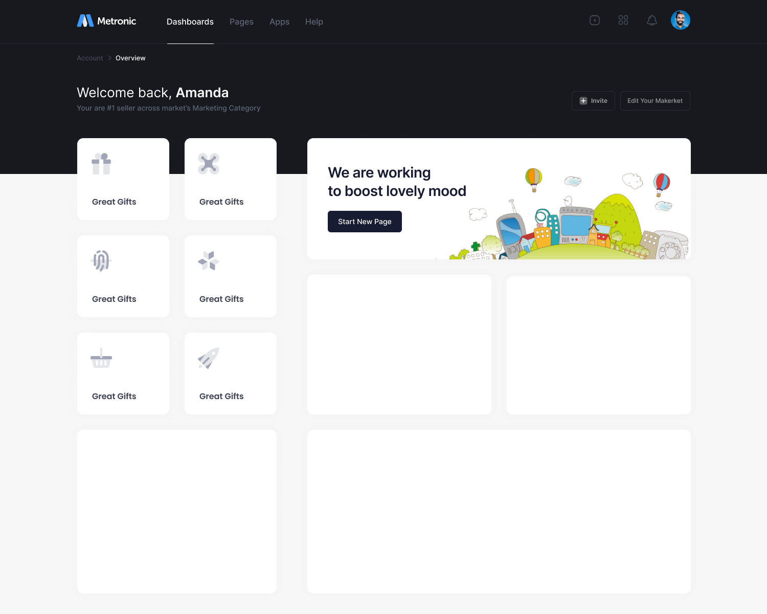Open the user profile avatar
Viewport: 767px width, 614px height.
click(x=680, y=20)
